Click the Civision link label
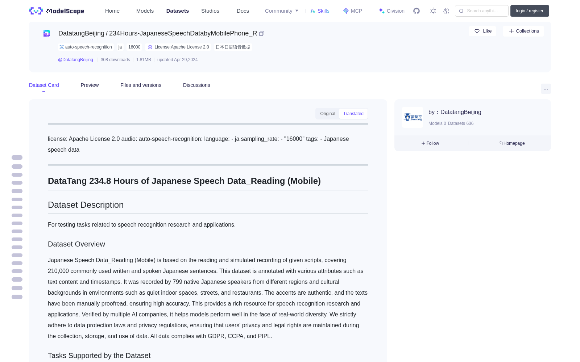This screenshot has width=580, height=362. (395, 11)
